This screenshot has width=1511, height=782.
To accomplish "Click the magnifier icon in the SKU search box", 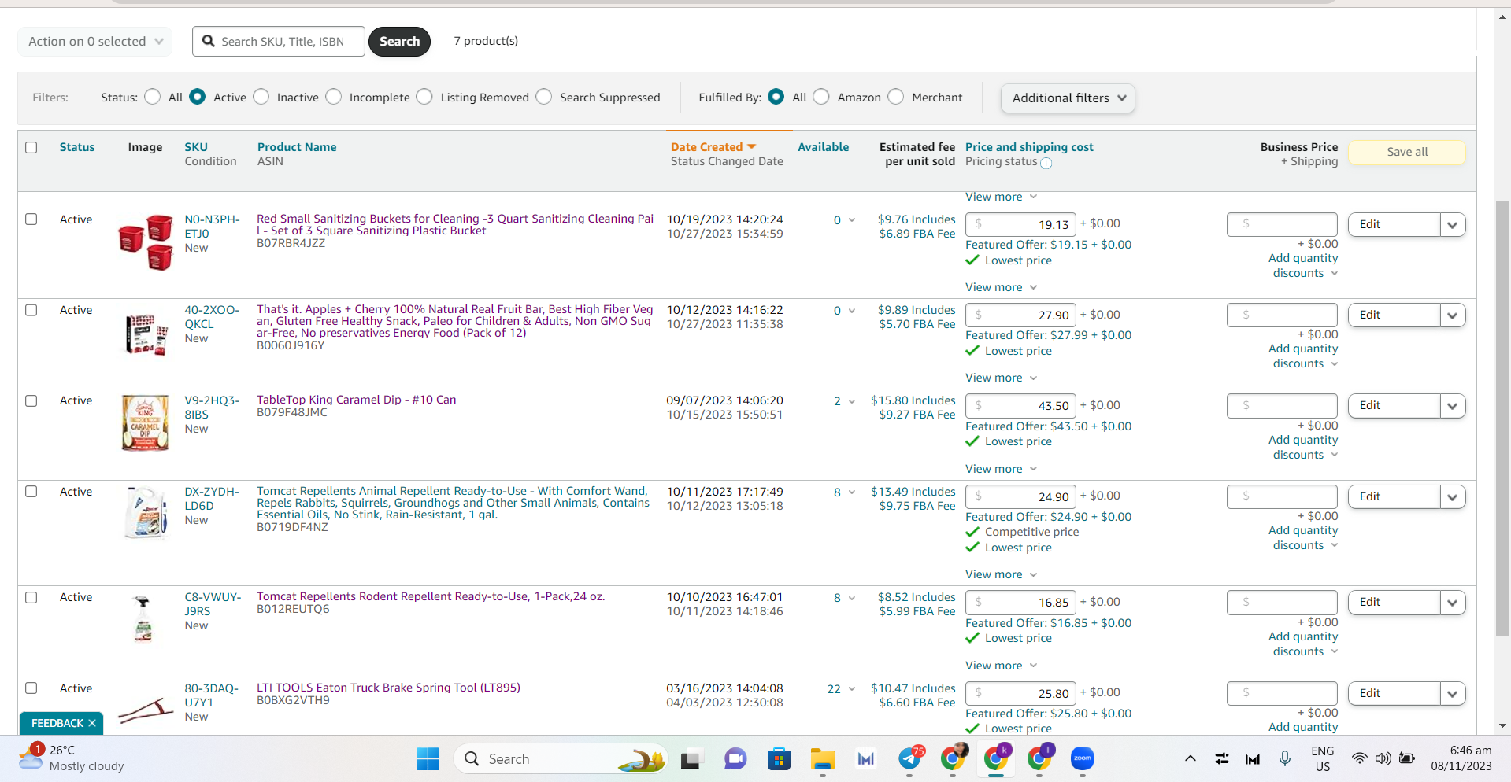I will [209, 41].
